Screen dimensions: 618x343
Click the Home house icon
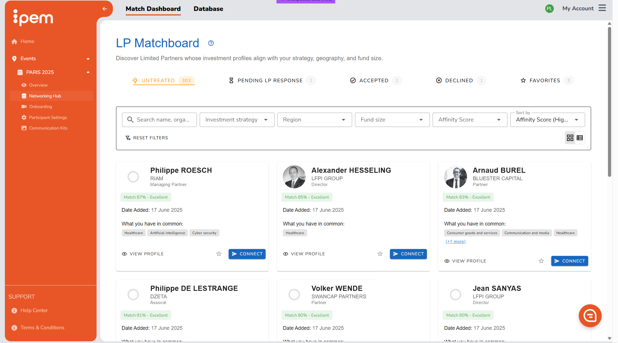(x=14, y=42)
